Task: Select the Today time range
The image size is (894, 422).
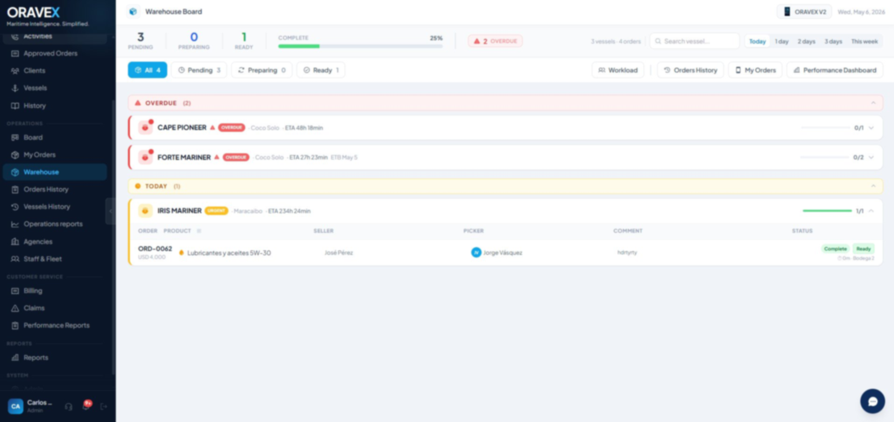Action: coord(757,41)
